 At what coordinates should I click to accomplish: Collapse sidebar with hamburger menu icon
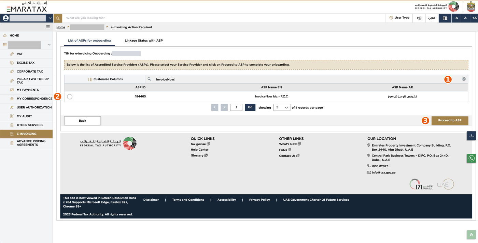pos(48,27)
